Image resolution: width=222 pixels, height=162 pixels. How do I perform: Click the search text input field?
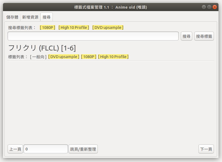tap(93, 36)
